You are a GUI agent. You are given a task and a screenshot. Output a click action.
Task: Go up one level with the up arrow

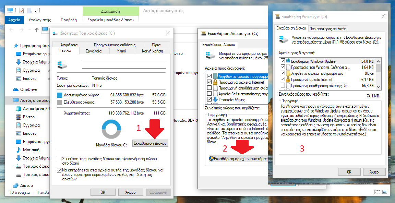coord(37,30)
